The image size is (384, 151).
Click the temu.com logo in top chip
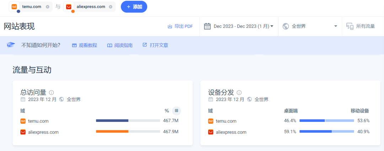tap(14, 7)
